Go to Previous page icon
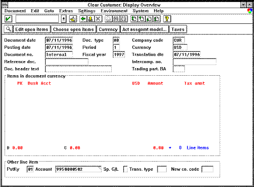 pyautogui.click(x=142, y=19)
